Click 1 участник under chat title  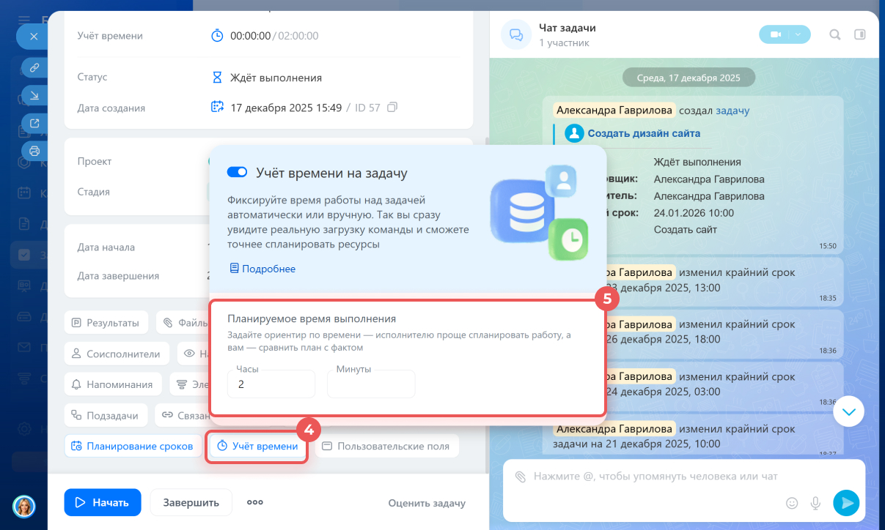click(x=564, y=43)
